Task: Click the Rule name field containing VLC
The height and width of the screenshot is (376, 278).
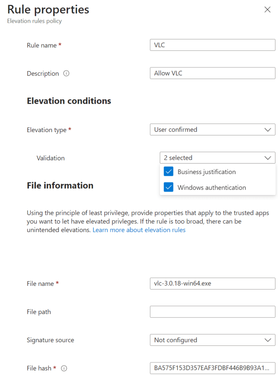Action: pos(212,45)
